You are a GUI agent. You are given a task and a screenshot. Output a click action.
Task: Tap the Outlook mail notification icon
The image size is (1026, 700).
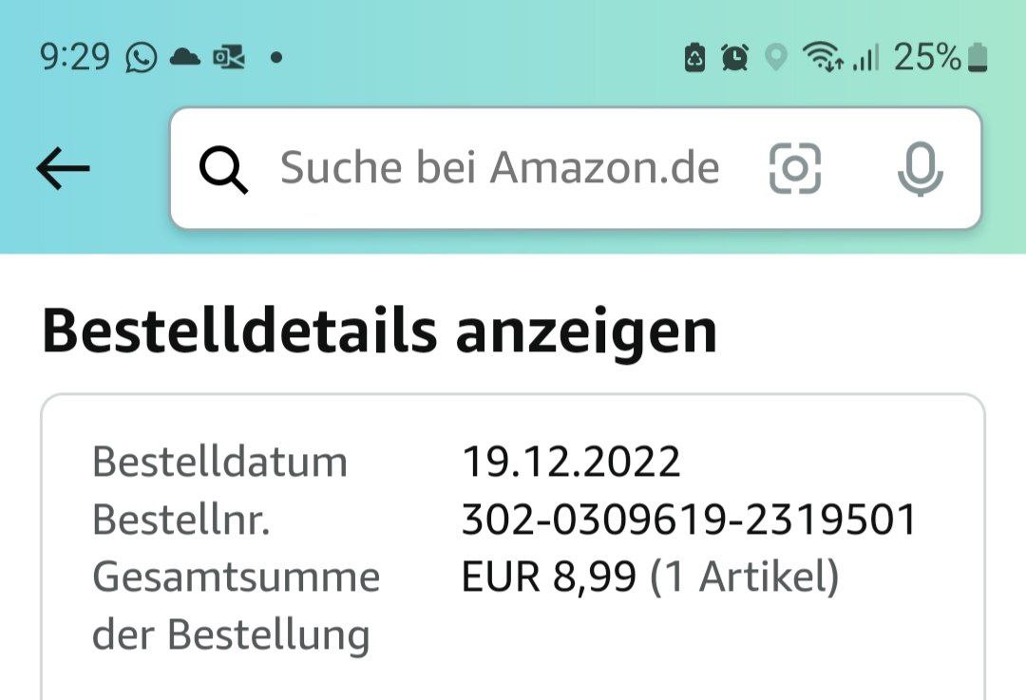point(229,59)
